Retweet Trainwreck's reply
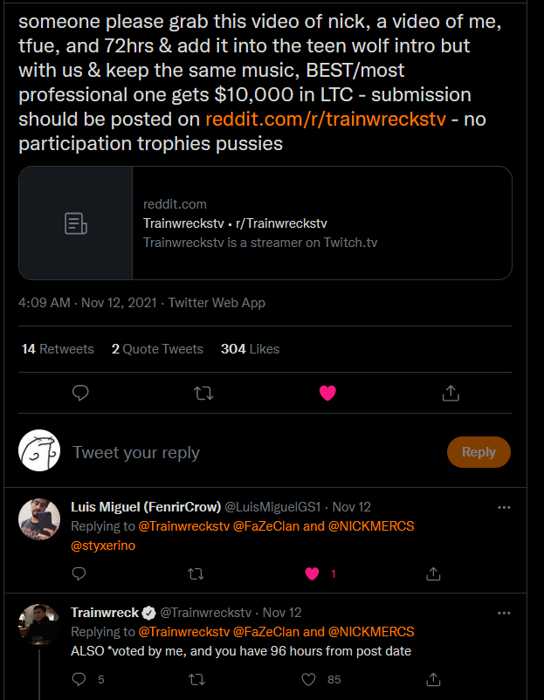The height and width of the screenshot is (700, 544). (196, 679)
